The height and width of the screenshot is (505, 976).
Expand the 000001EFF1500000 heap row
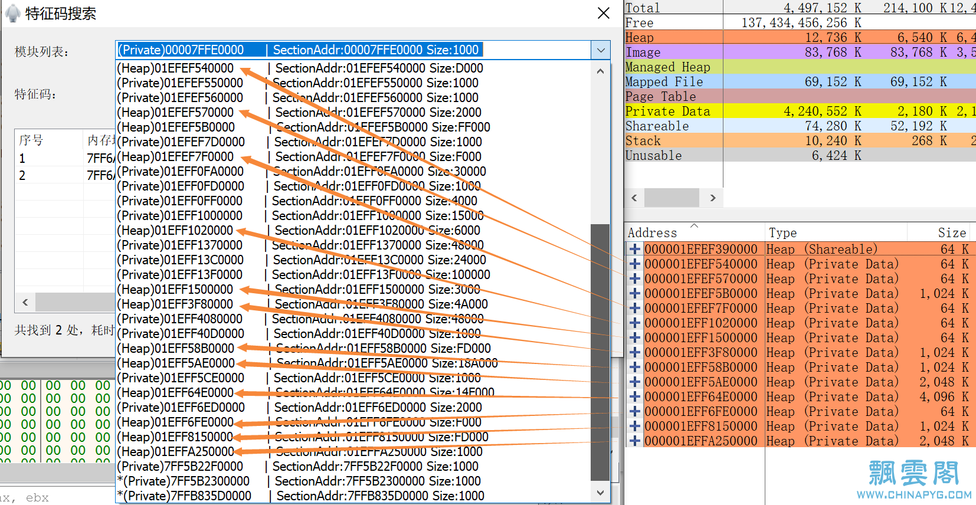(635, 337)
